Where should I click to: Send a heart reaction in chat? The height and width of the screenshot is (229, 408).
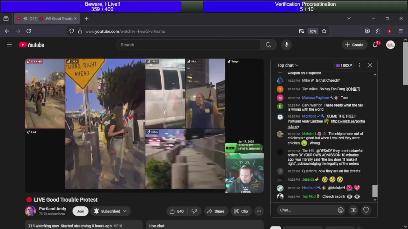(366, 210)
